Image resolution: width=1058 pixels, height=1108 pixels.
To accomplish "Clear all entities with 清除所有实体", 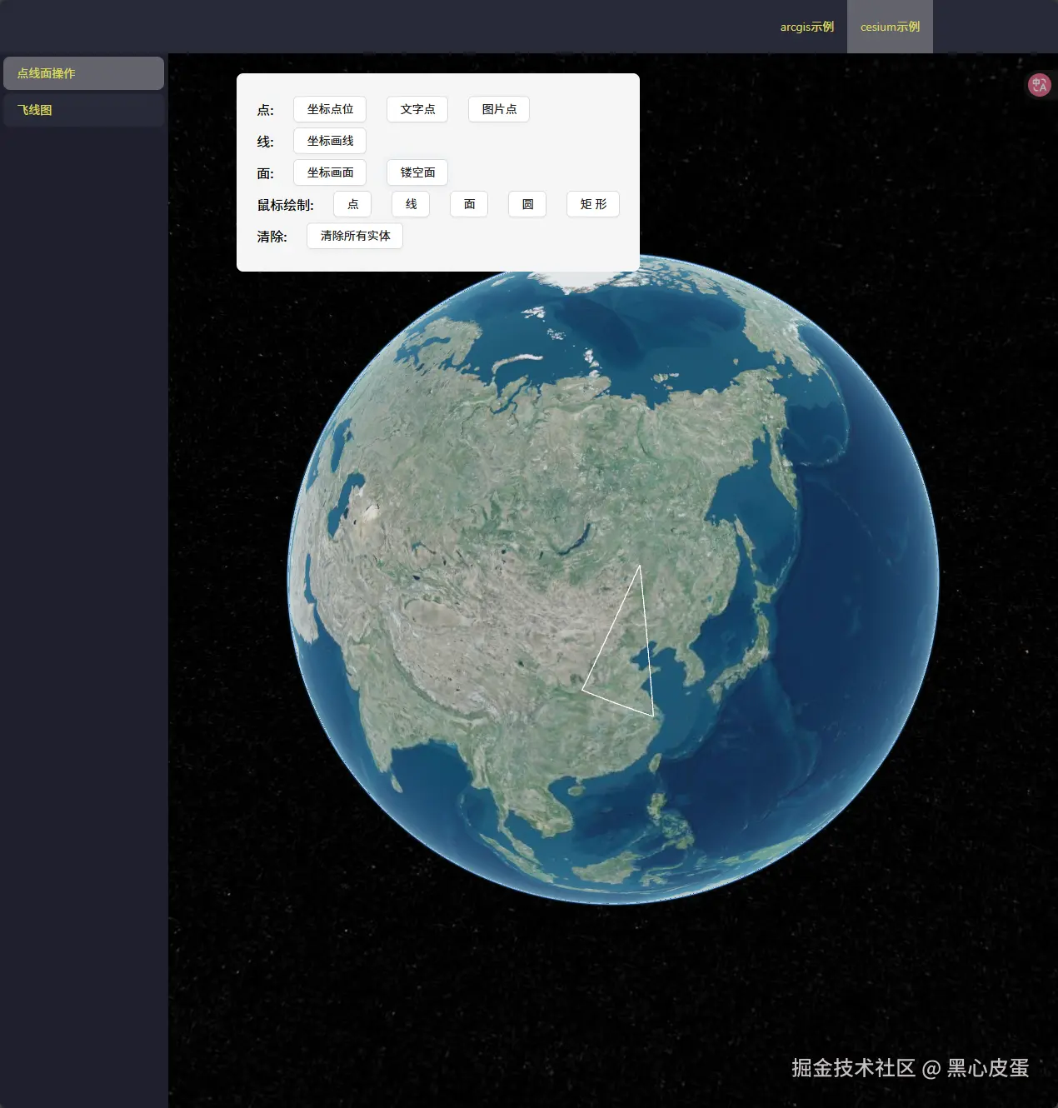I will point(355,236).
